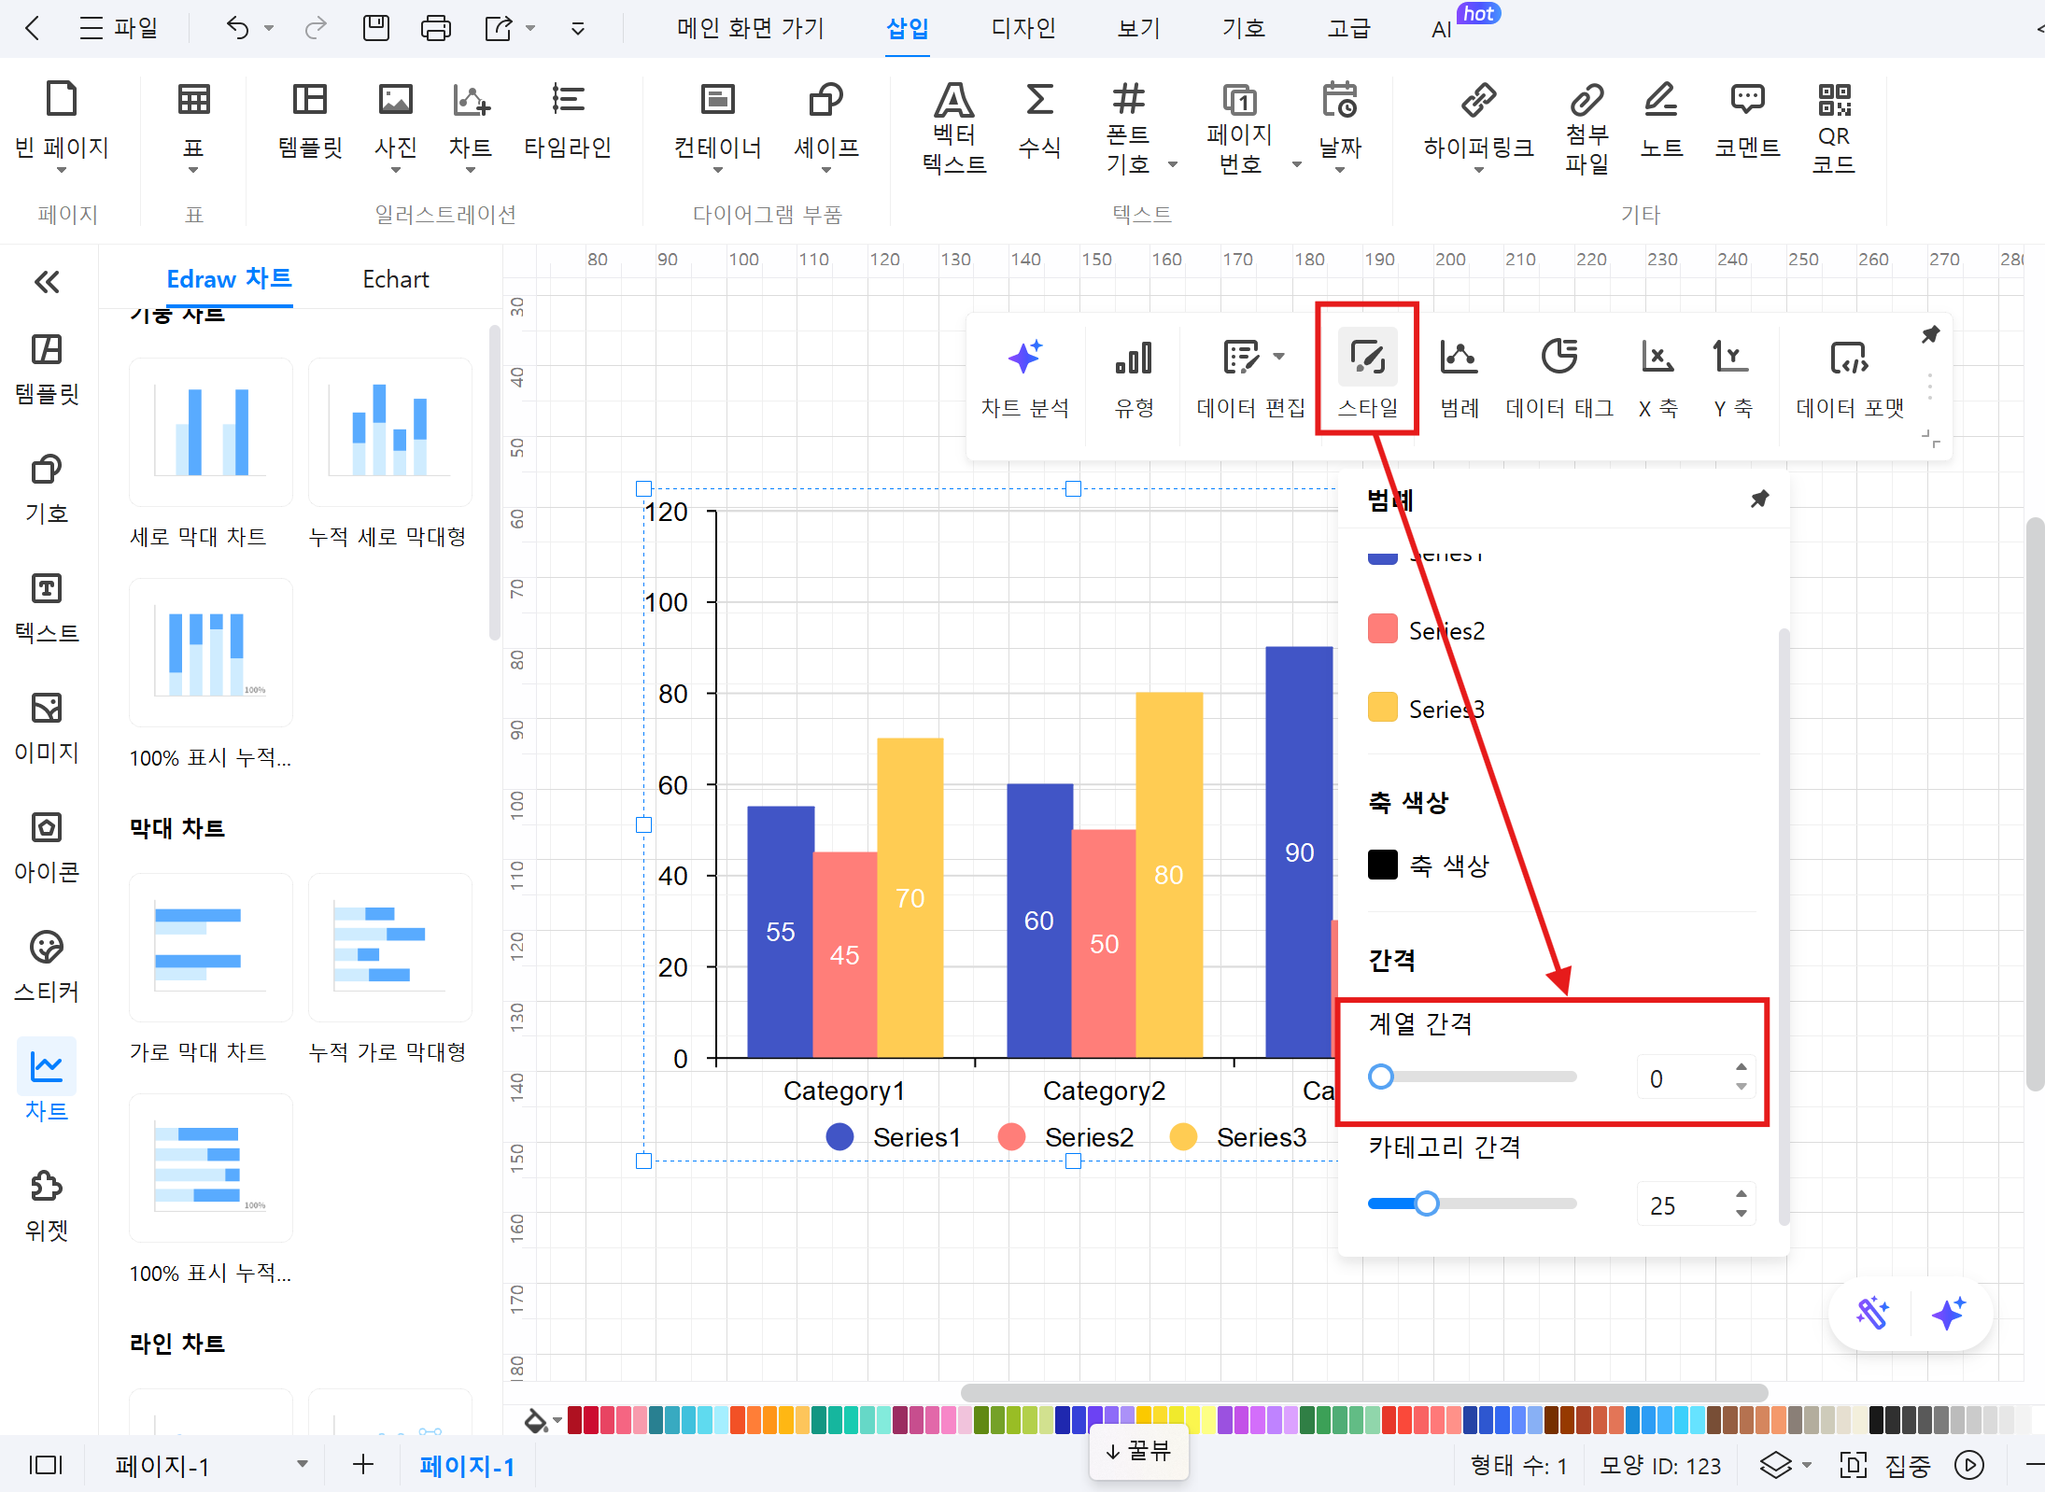Open Y 축 axis settings
This screenshot has height=1492, width=2045.
[1732, 378]
